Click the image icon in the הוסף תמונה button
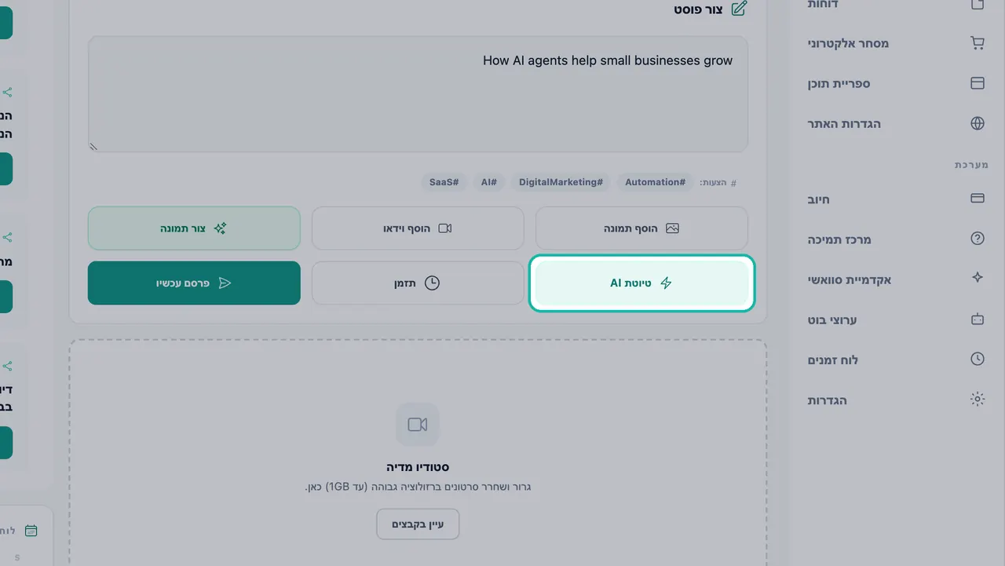This screenshot has width=1005, height=566. click(x=672, y=228)
